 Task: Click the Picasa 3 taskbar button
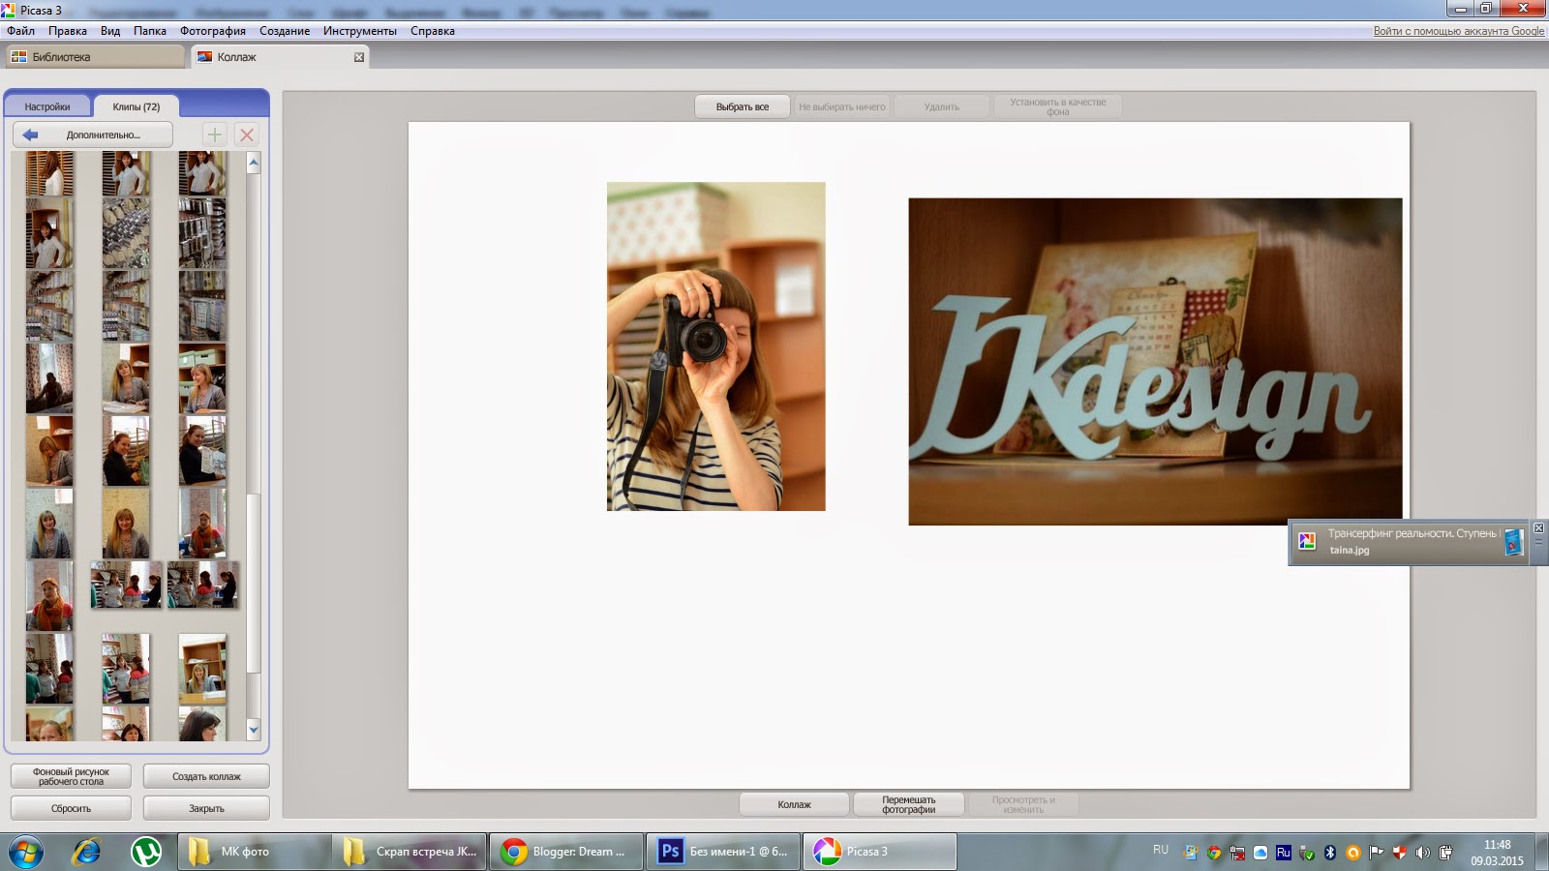[879, 852]
